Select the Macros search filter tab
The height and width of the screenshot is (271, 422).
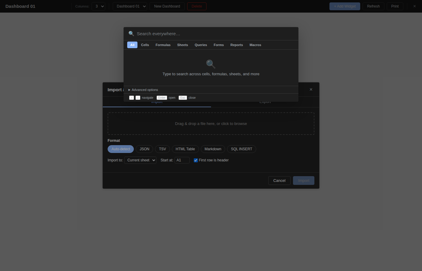(x=255, y=45)
